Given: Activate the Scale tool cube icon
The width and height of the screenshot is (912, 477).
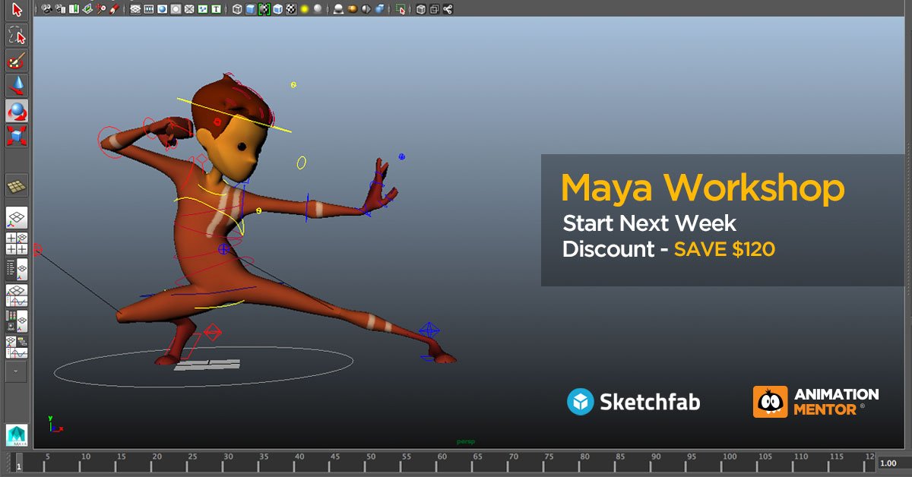Looking at the screenshot, I should click(x=17, y=136).
